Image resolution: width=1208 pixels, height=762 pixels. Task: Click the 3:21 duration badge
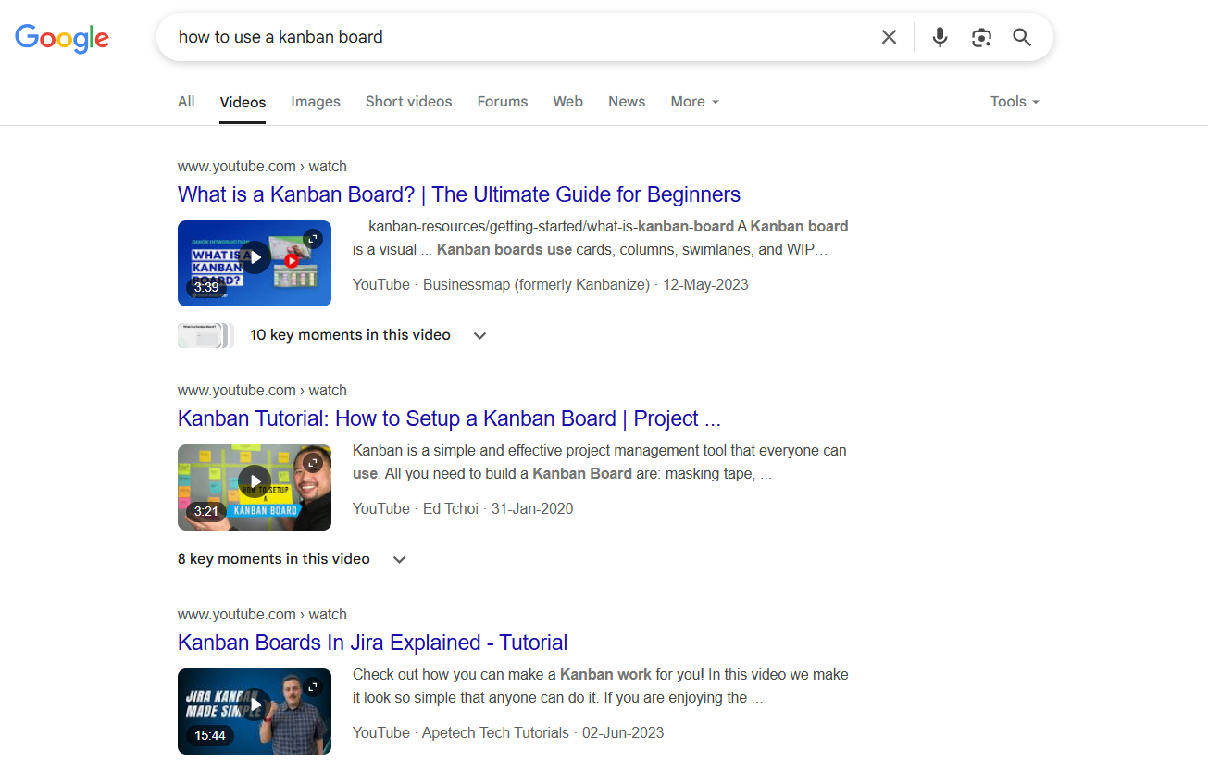[206, 512]
